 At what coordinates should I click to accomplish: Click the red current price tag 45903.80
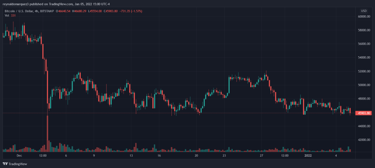tap(364, 113)
